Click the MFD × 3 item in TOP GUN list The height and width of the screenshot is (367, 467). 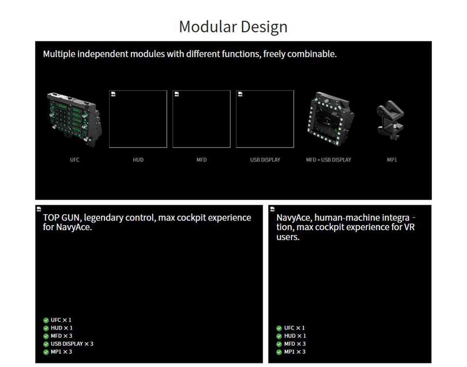click(61, 336)
